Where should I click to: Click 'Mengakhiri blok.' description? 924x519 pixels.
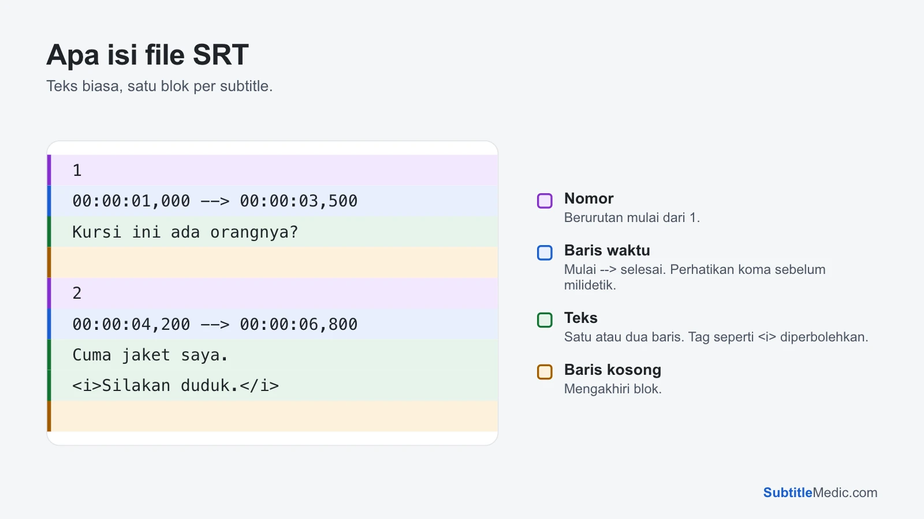pos(613,389)
